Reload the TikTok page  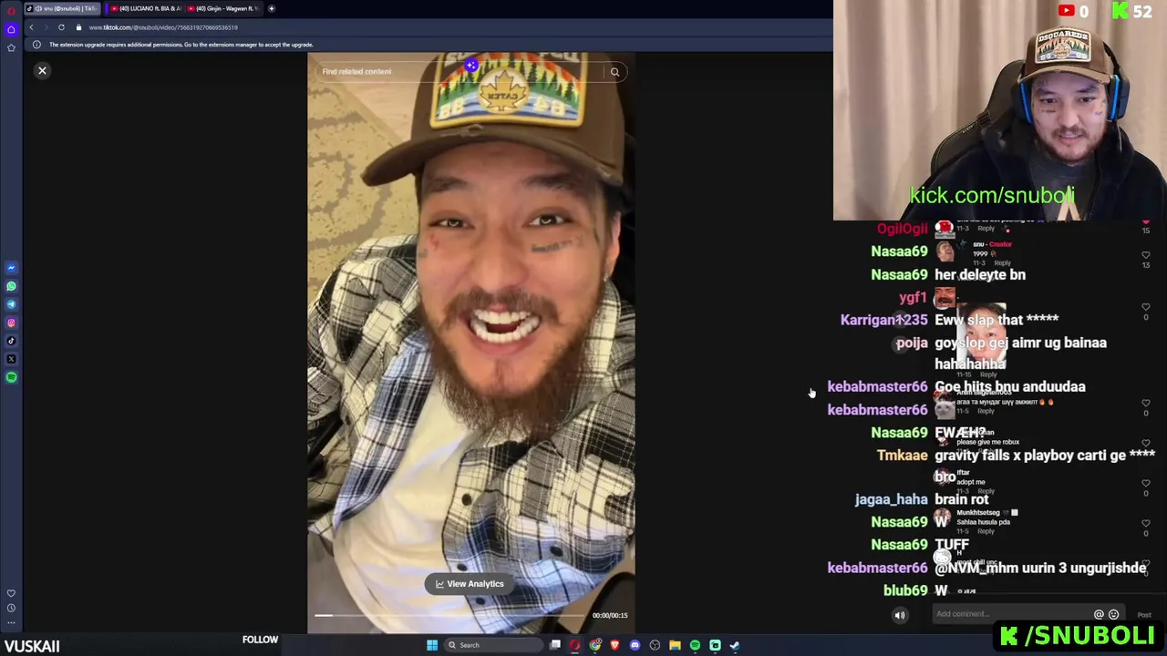61,27
